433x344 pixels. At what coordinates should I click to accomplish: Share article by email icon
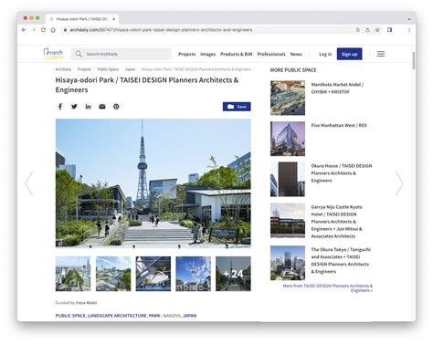(x=102, y=107)
